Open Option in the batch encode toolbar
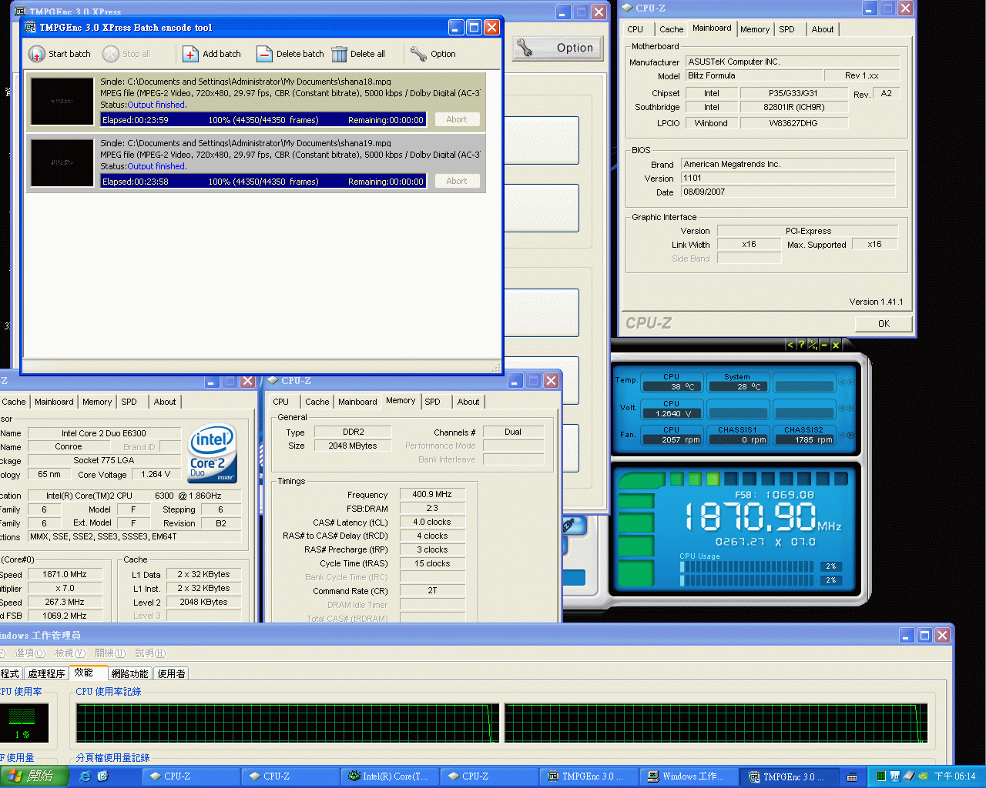The width and height of the screenshot is (986, 788). tap(433, 54)
